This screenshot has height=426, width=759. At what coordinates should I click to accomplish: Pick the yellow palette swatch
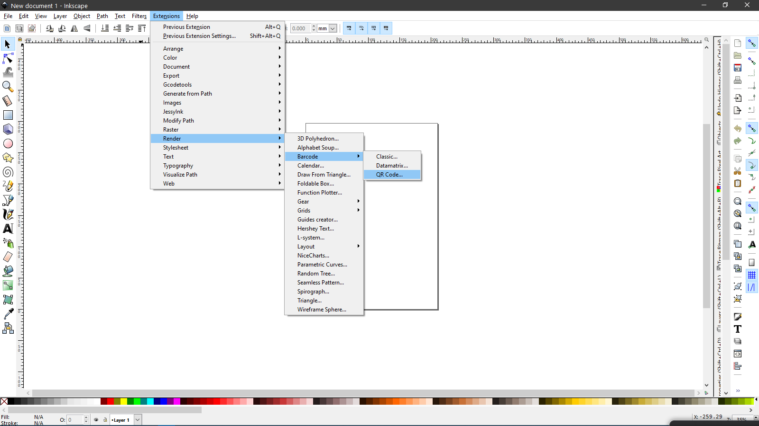[x=124, y=401]
